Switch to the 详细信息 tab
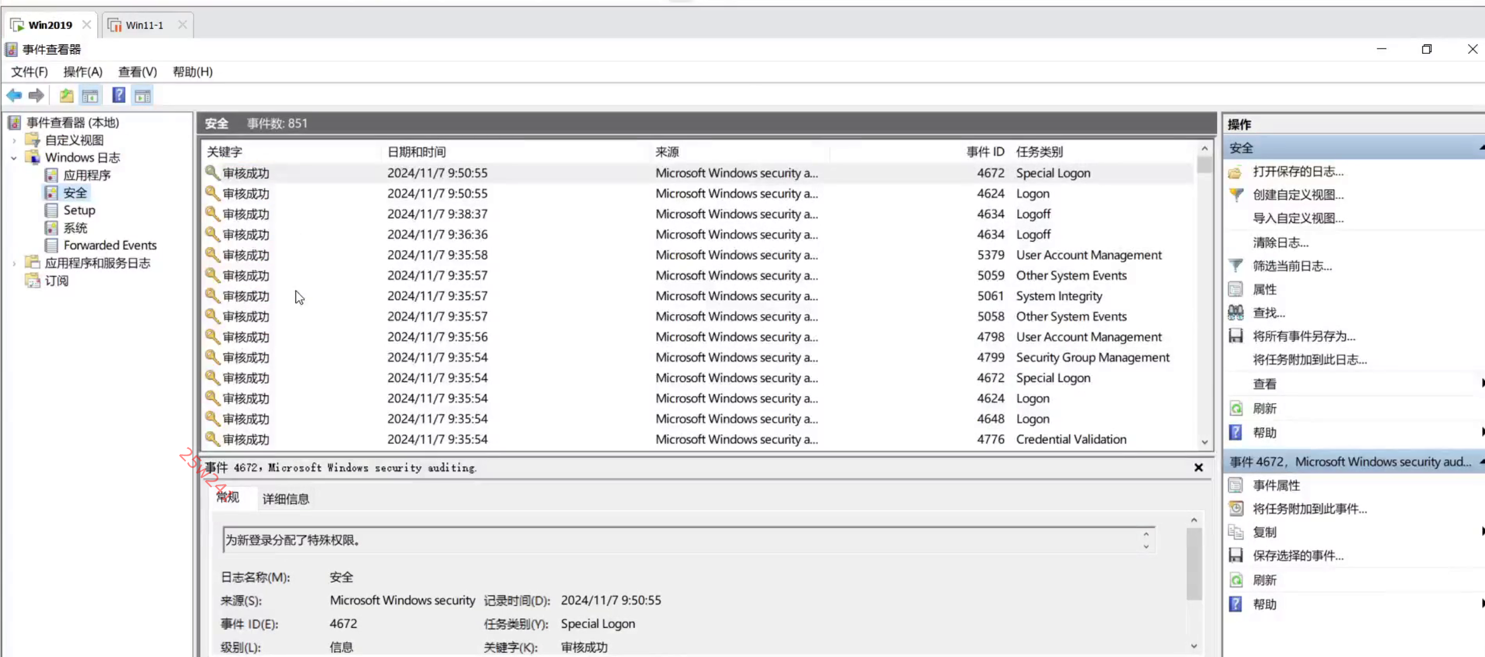 [x=286, y=498]
